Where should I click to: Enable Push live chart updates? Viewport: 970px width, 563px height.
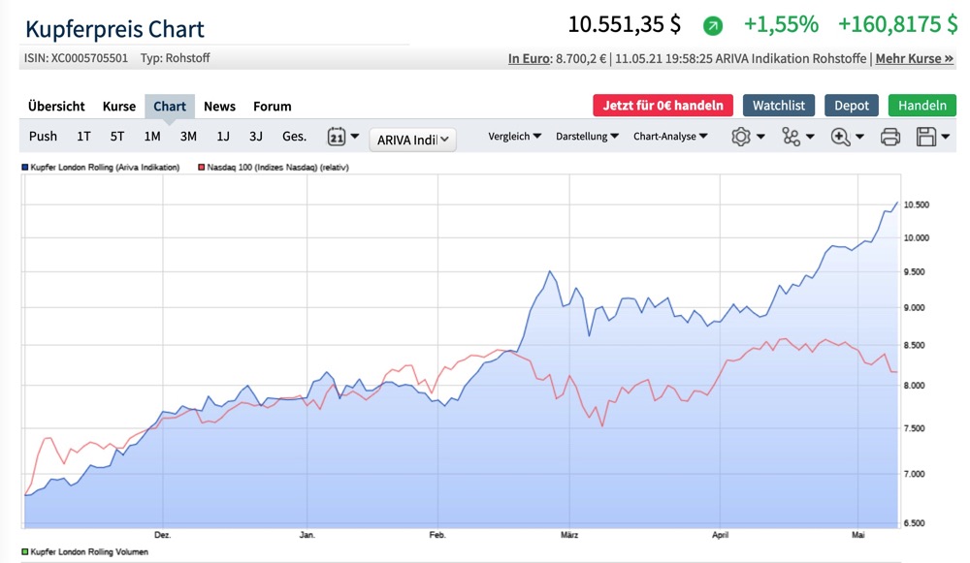coord(43,137)
